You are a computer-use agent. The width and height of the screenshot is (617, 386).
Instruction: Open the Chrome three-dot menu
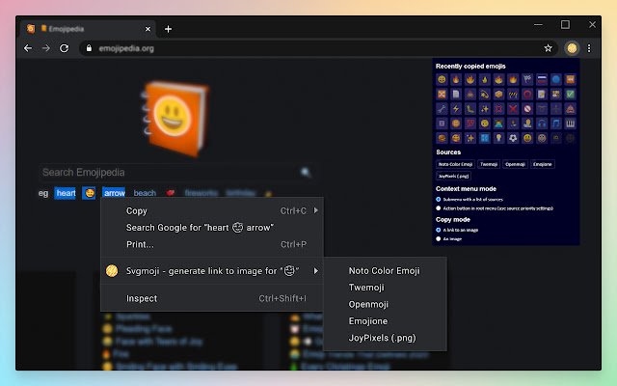pos(589,48)
